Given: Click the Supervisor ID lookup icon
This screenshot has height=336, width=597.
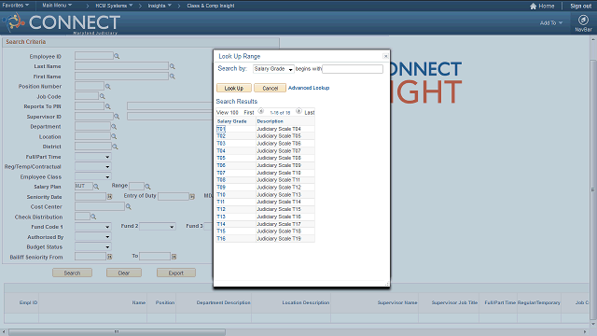Looking at the screenshot, I should pyautogui.click(x=117, y=117).
